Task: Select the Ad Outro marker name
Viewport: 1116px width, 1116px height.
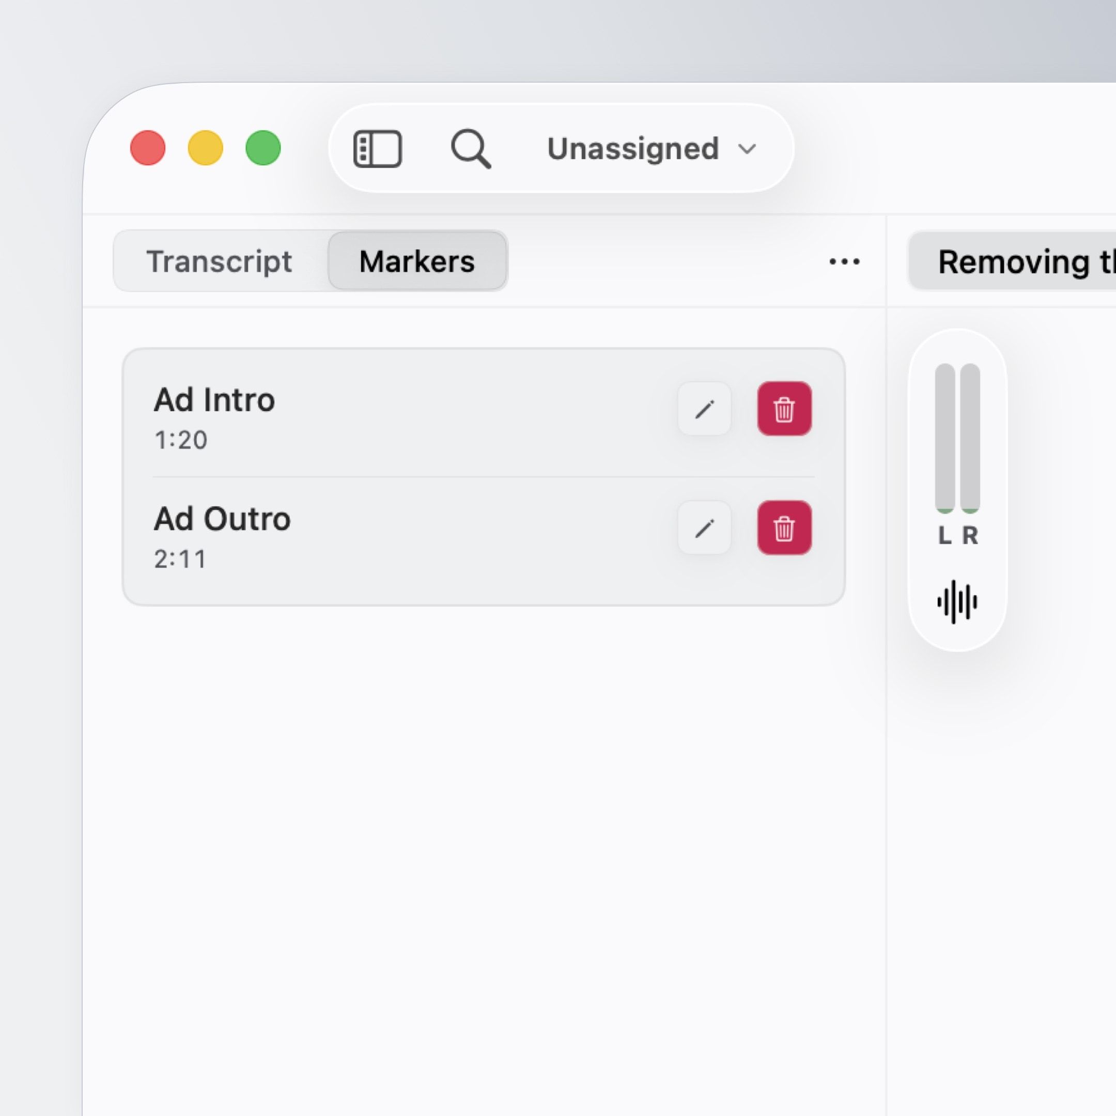Action: coord(222,519)
